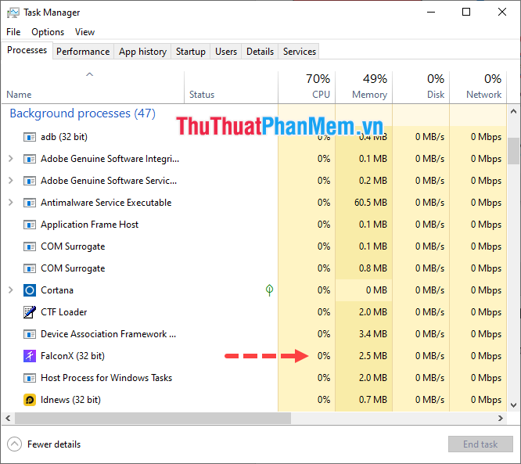Click the Adobe Genuine Software Integrity icon
The image size is (521, 464).
coord(30,159)
